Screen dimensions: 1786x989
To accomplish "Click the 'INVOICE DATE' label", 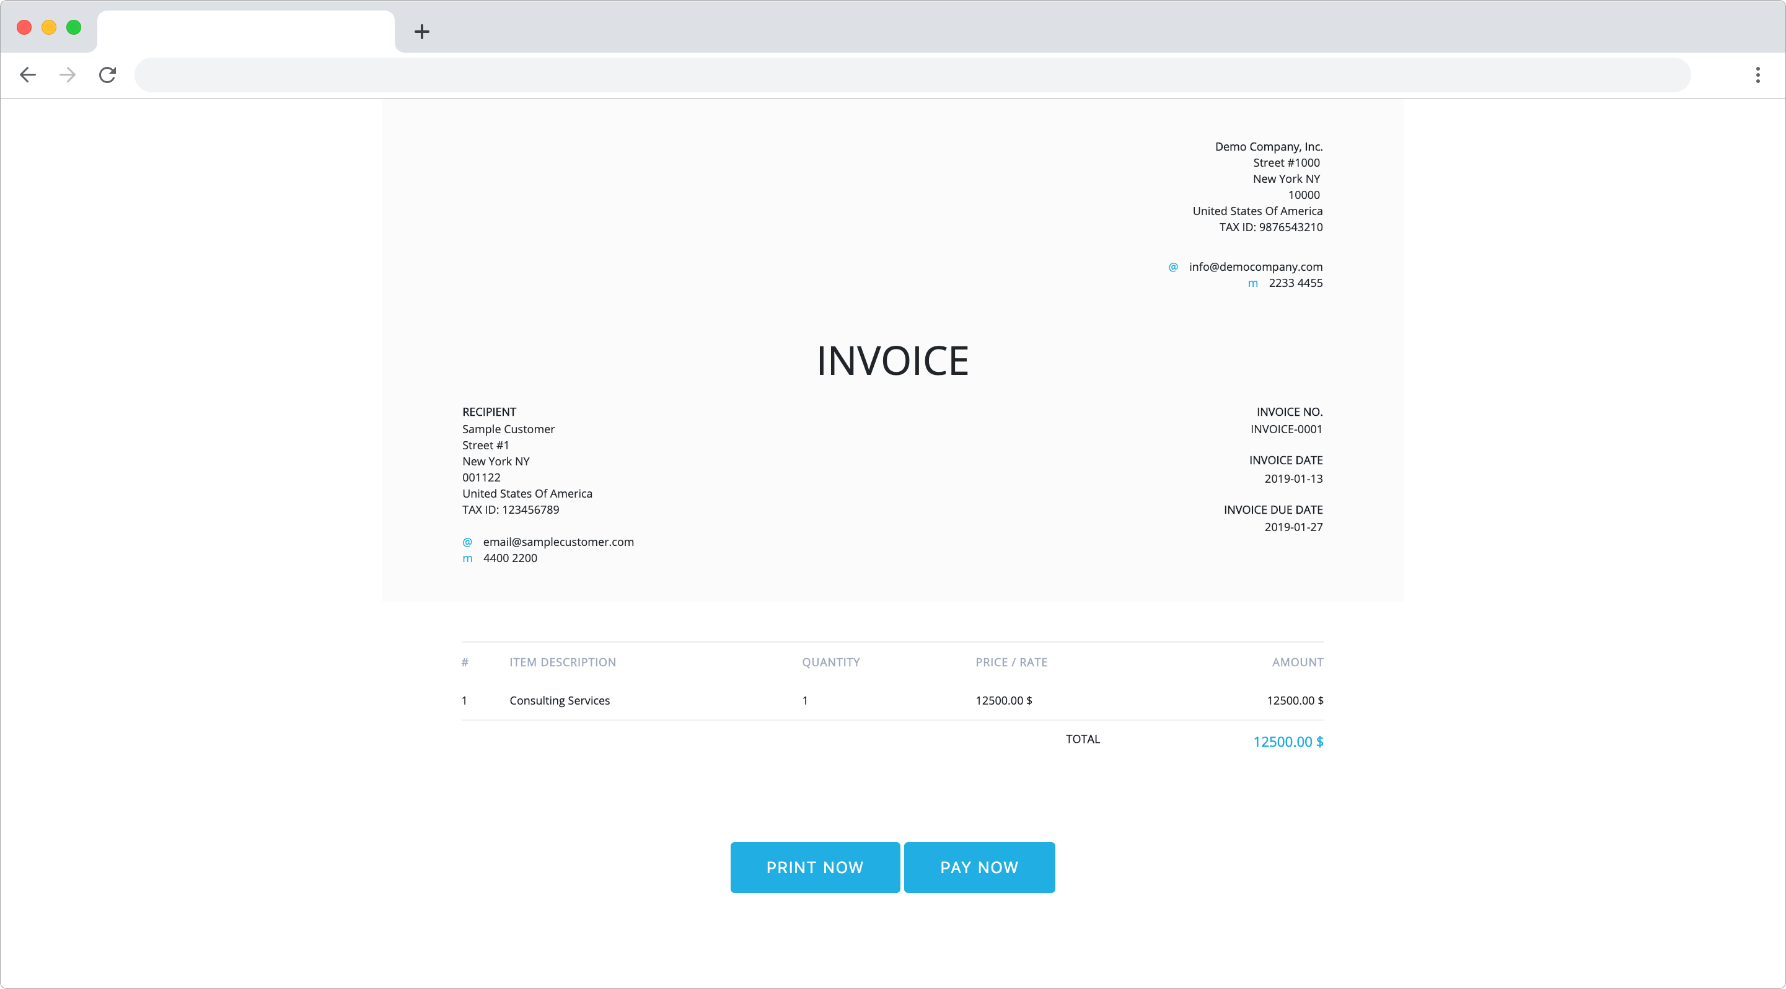I will 1285,460.
